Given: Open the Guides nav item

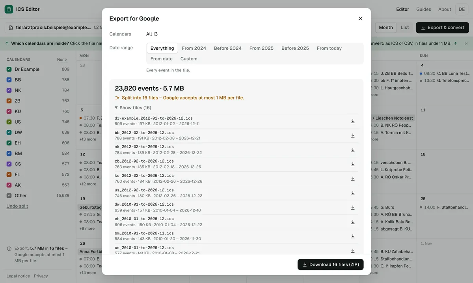Looking at the screenshot, I should (424, 9).
